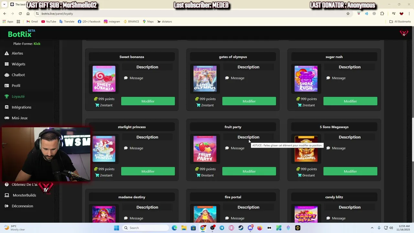Click the Candy Blitz thumbnail

tap(306, 214)
